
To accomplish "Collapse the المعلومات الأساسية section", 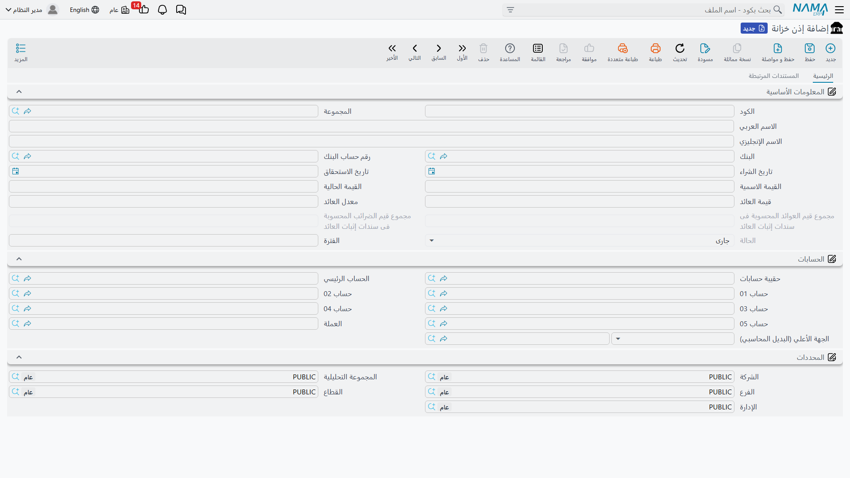I will 19,92.
